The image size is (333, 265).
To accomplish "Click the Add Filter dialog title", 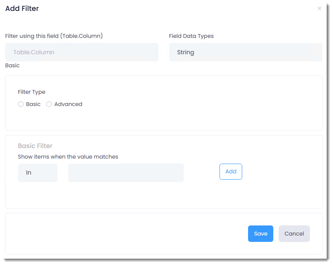I will point(22,9).
